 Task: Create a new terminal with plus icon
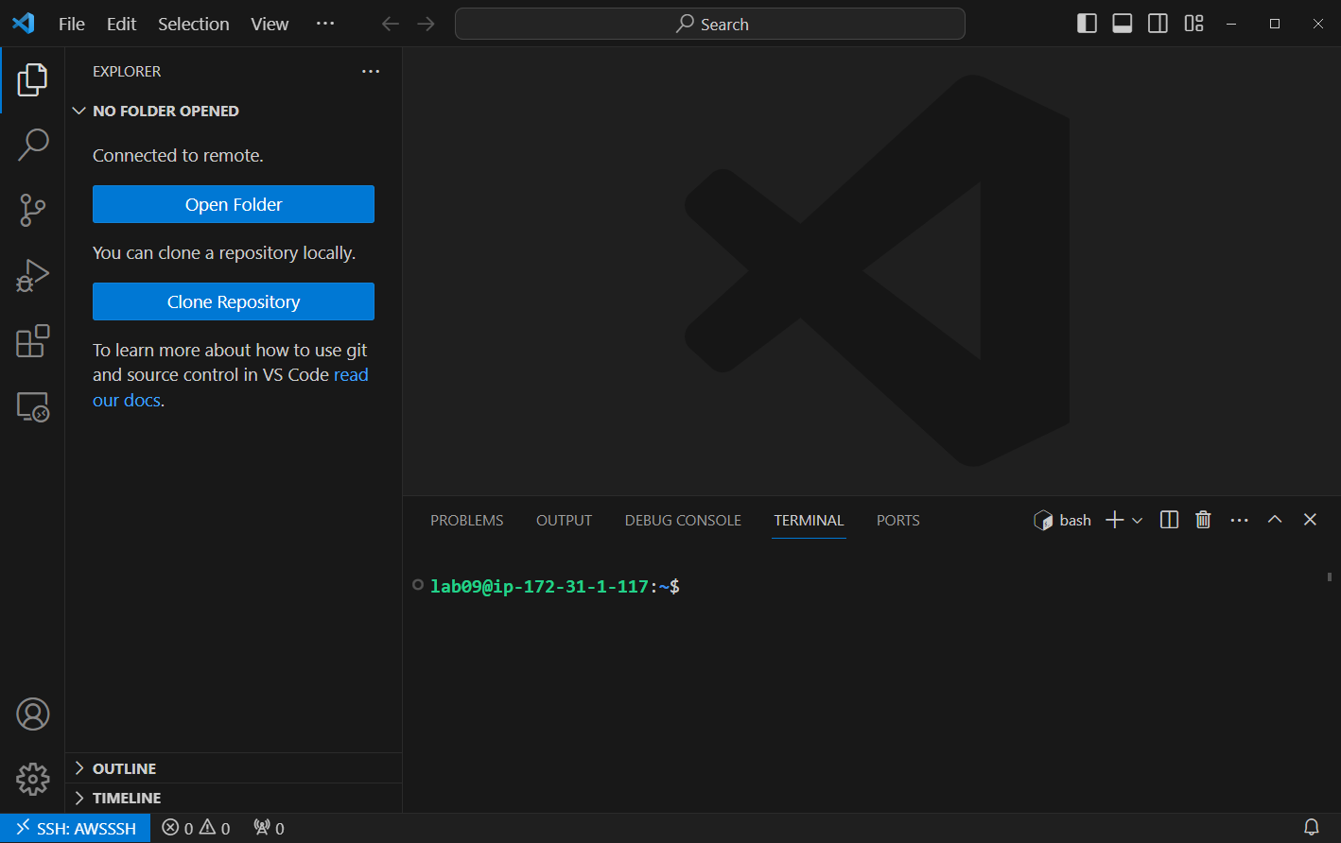tap(1115, 520)
